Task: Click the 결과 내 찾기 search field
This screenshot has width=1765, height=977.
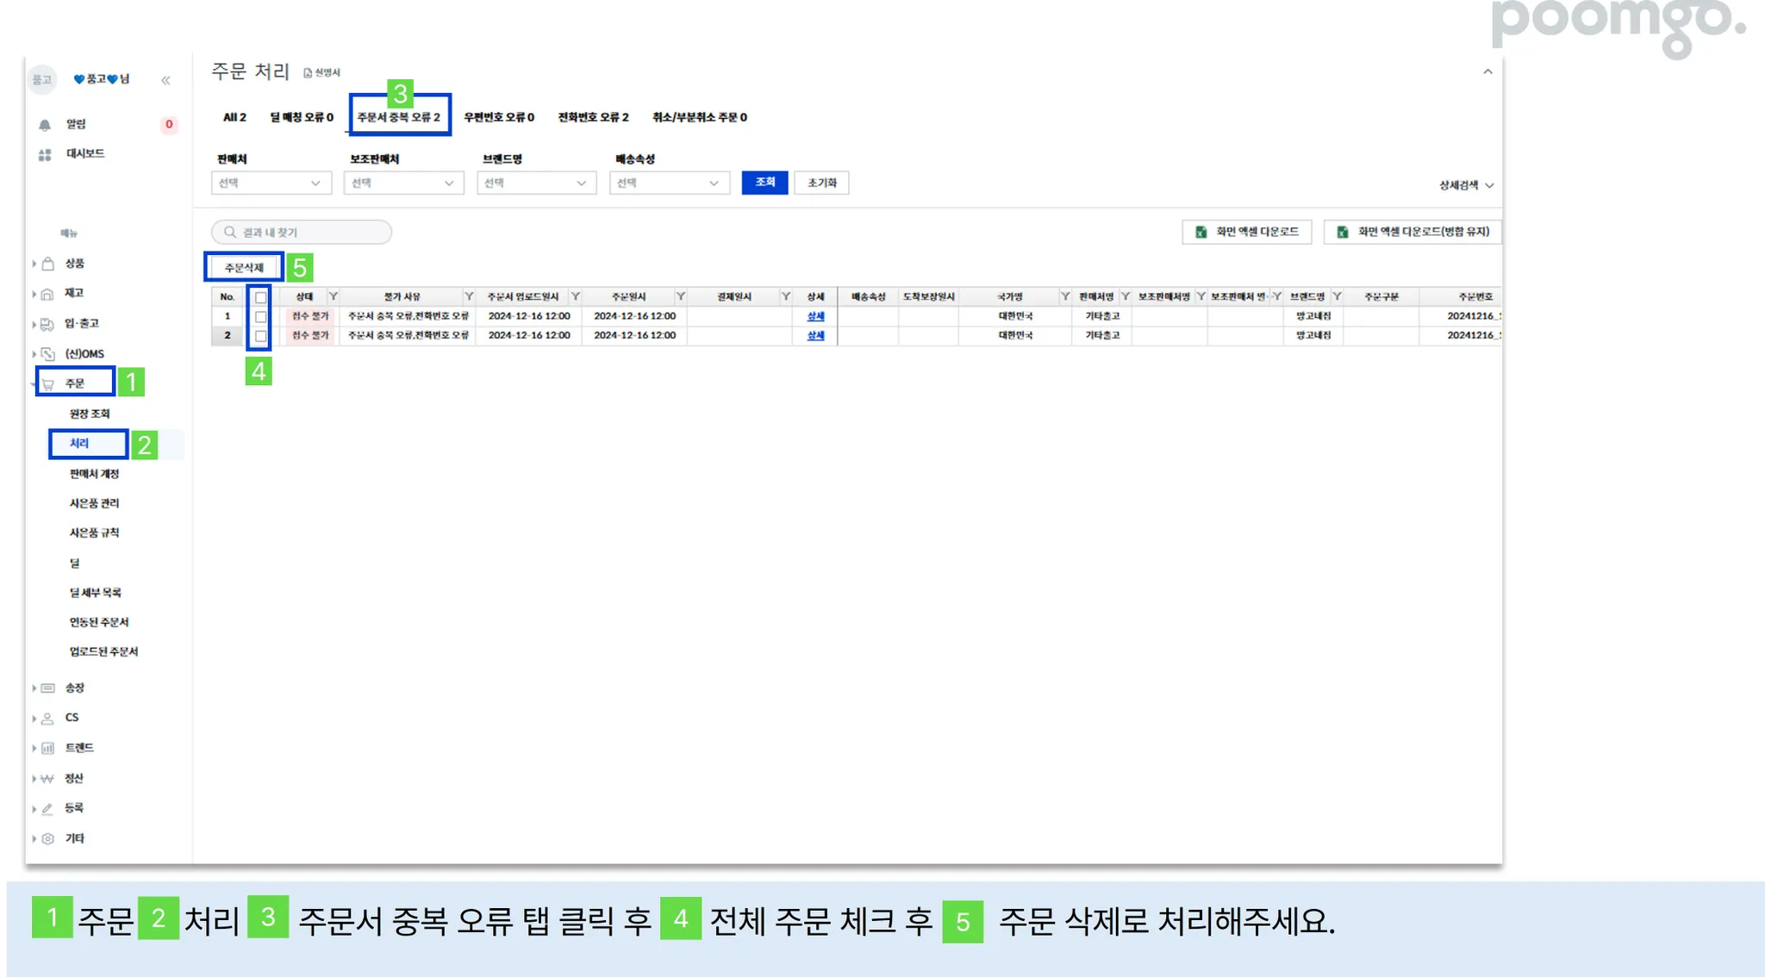Action: coord(302,232)
